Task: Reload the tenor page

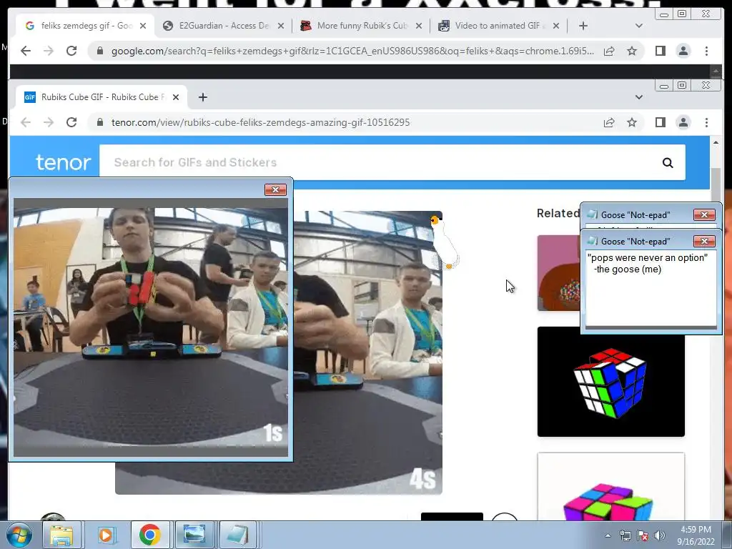Action: [x=71, y=122]
